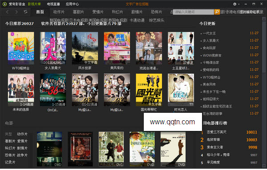The height and width of the screenshot is (170, 267).
Task: Open the 应用中心 tab
Action: (72, 4)
